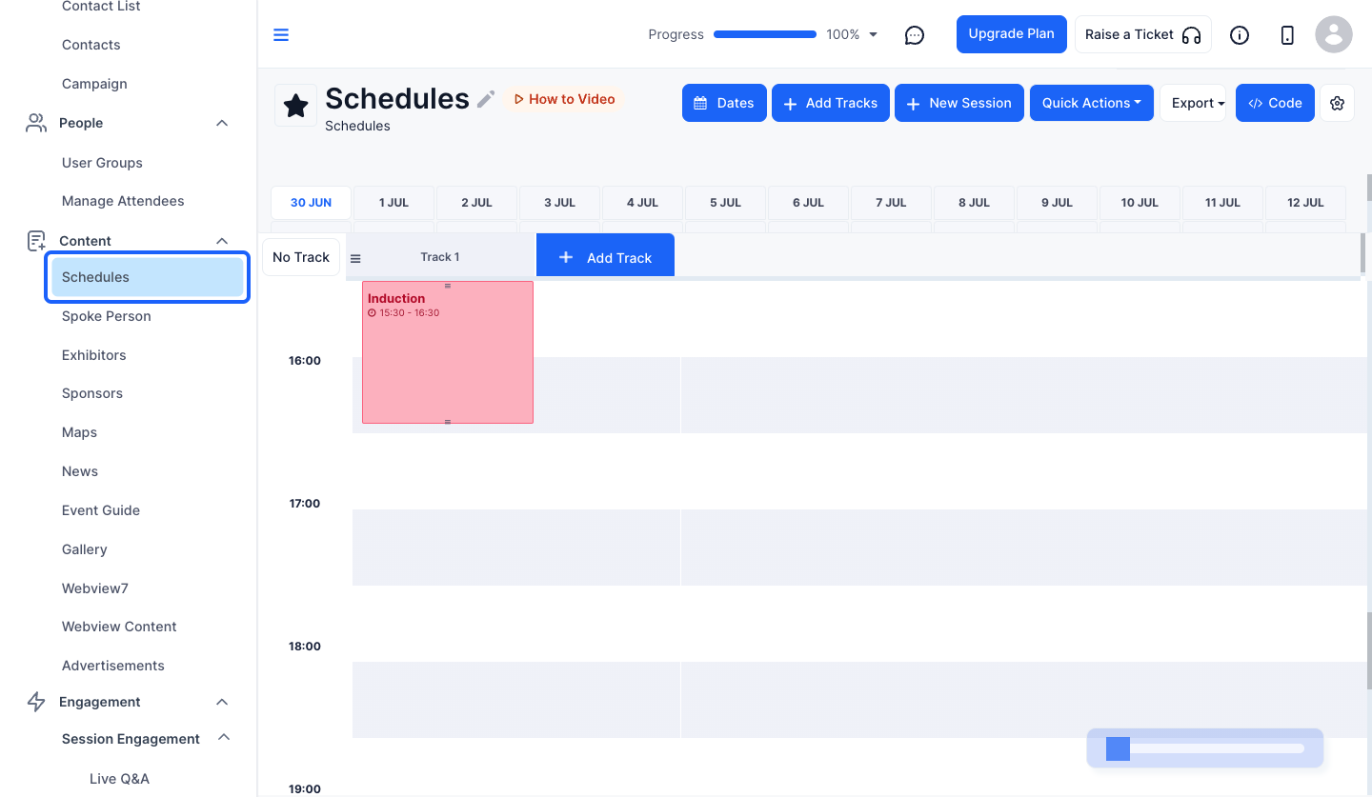This screenshot has height=797, width=1372.
Task: Open Campaign in sidebar
Action: (94, 84)
